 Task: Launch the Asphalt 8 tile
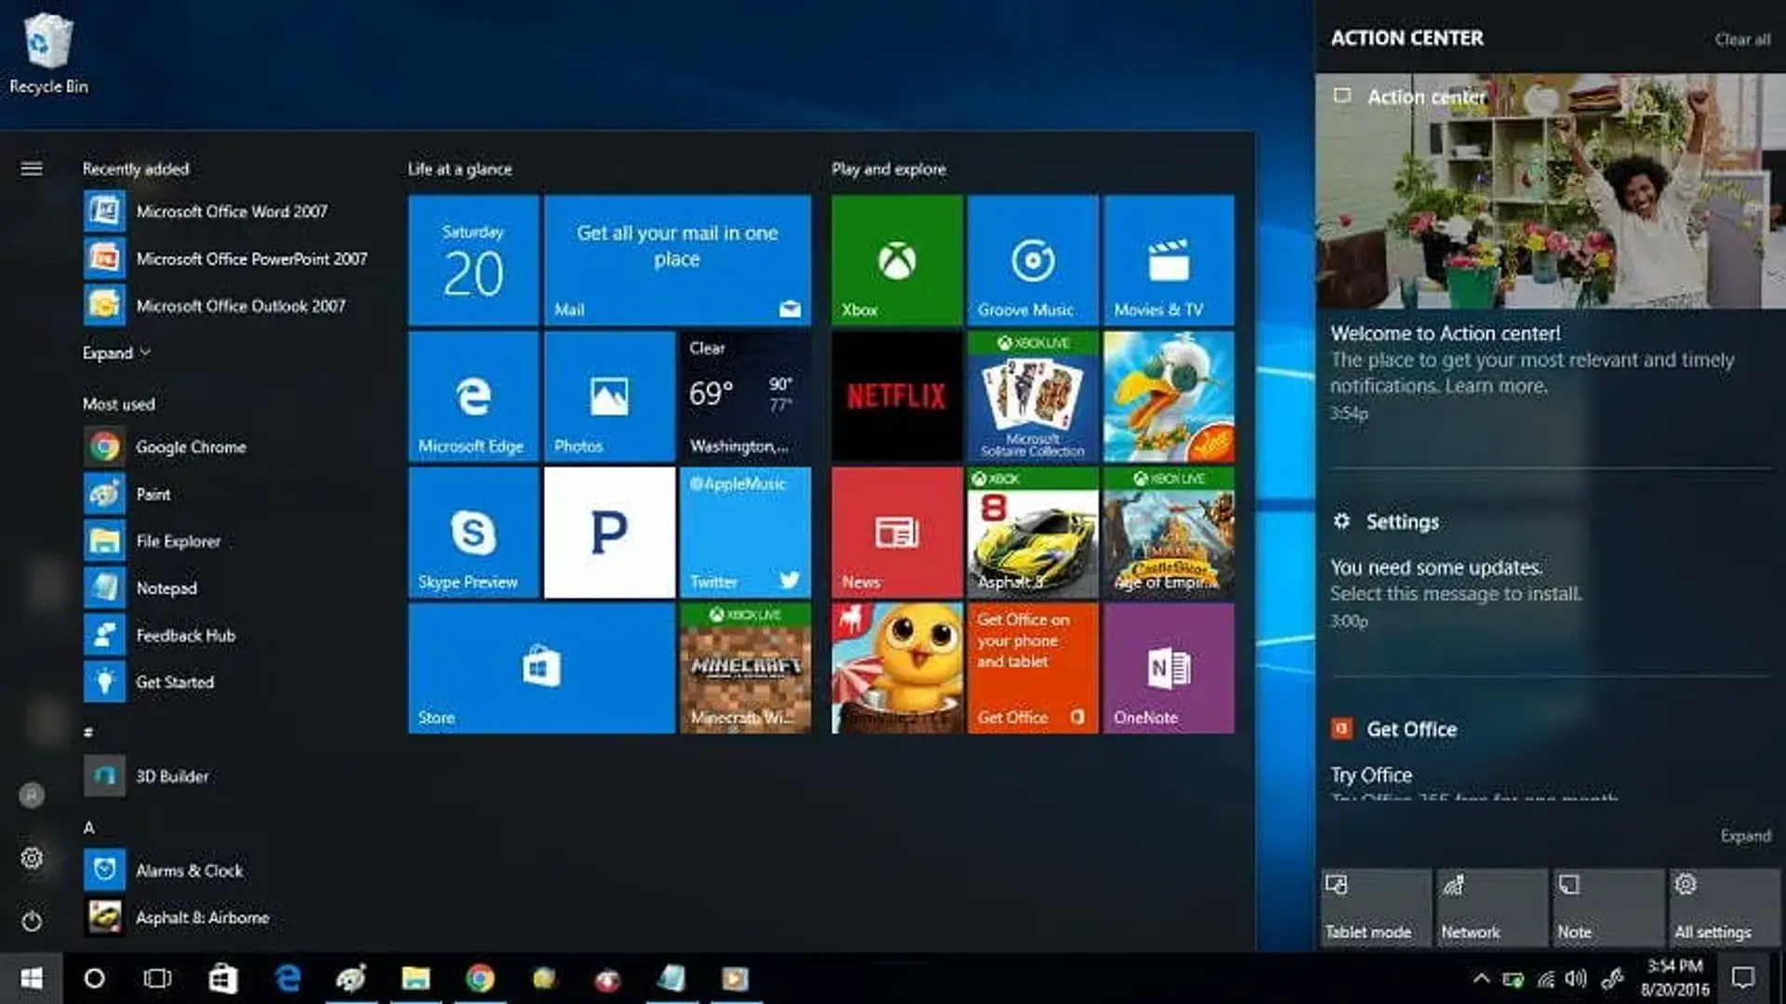coord(1033,532)
